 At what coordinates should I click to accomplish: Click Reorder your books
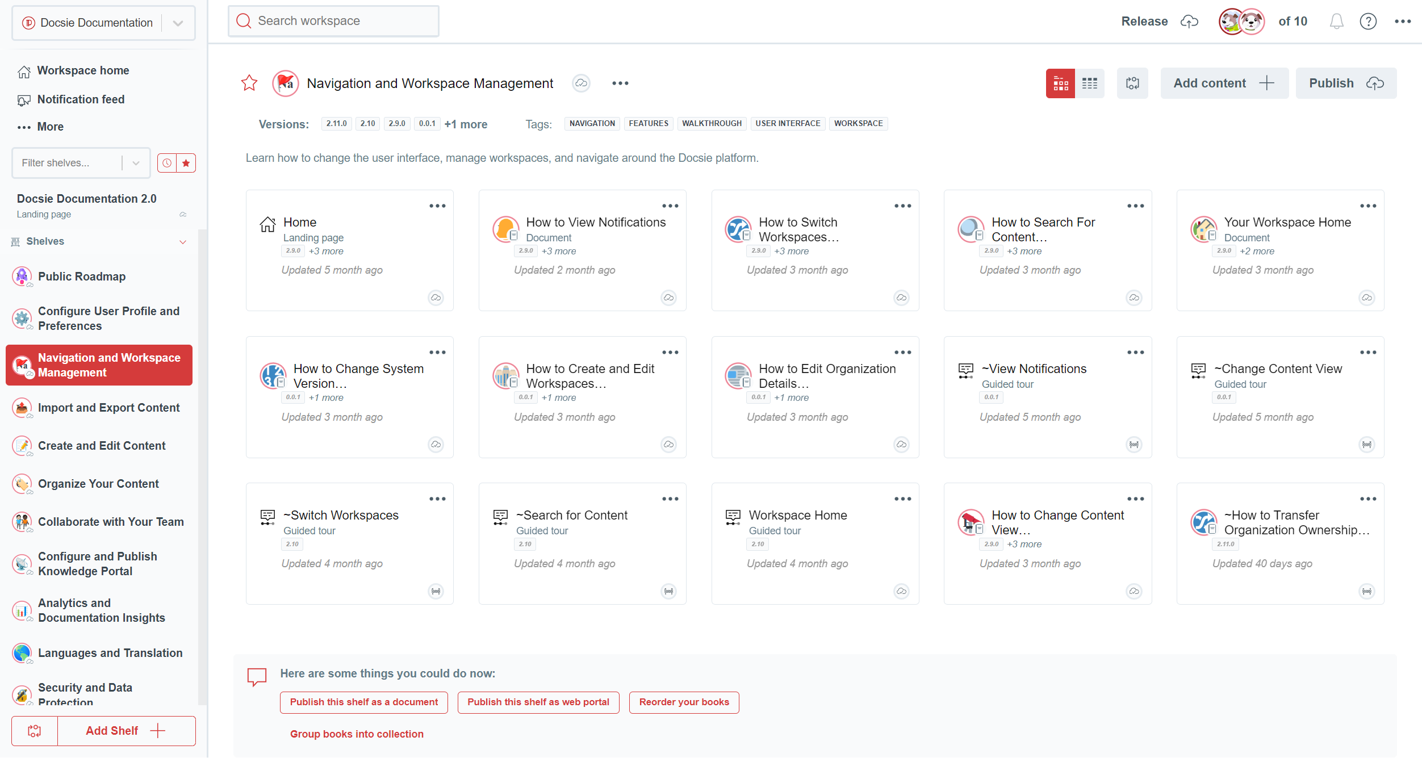[684, 702]
